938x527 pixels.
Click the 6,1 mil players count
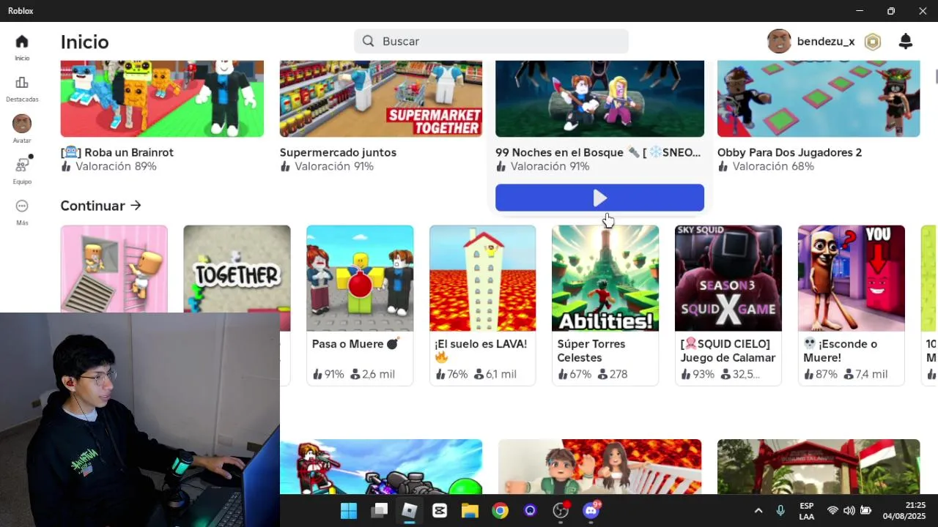495,374
